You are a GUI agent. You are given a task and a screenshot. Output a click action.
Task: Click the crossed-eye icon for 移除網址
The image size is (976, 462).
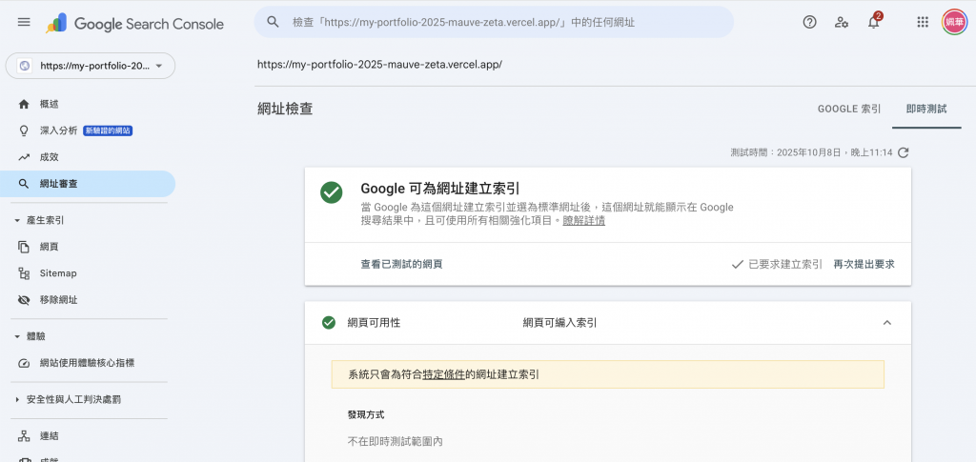click(24, 300)
